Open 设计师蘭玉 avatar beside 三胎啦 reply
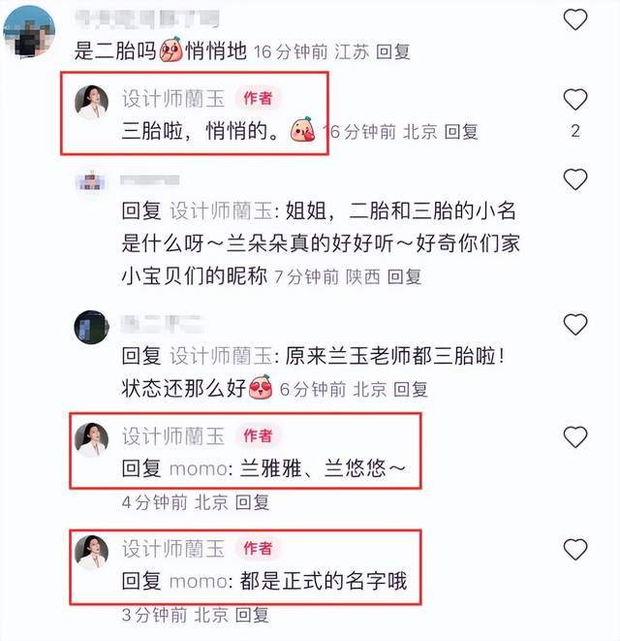 click(91, 102)
